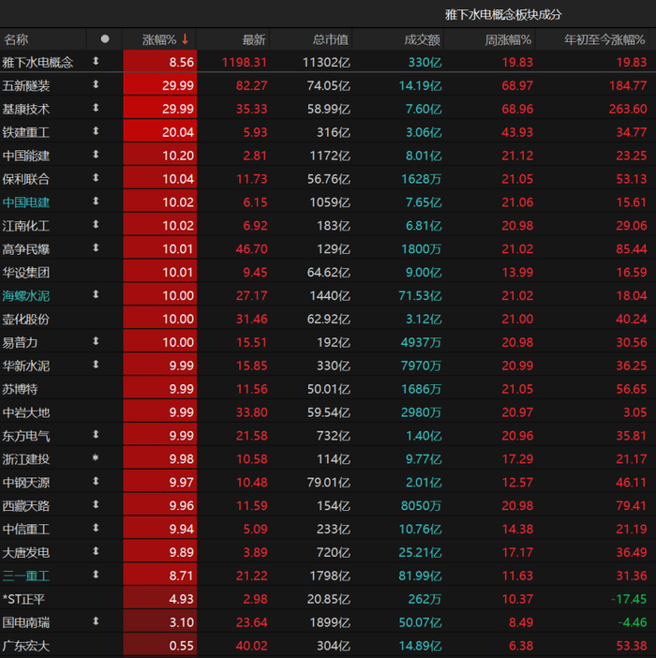This screenshot has height=658, width=656.
Task: Click the marker icon beside 铁建重工
Action: [96, 131]
